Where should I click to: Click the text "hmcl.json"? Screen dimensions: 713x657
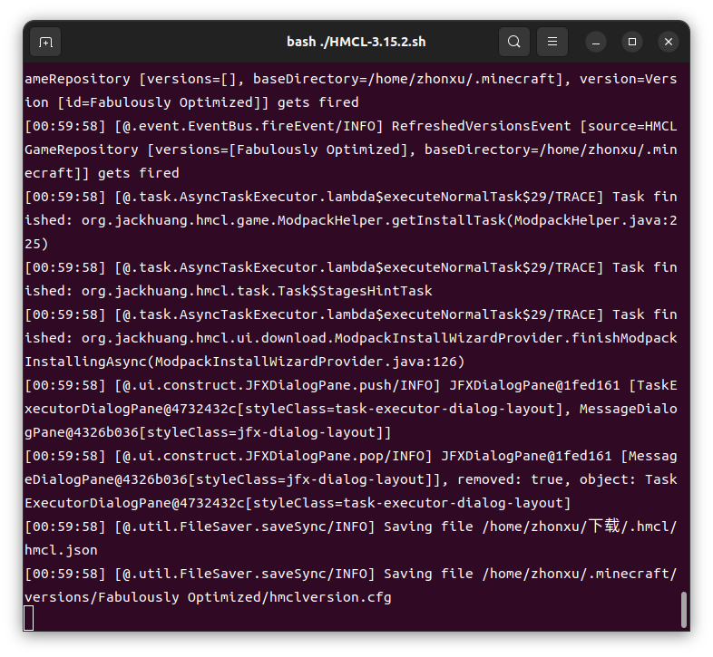61,550
